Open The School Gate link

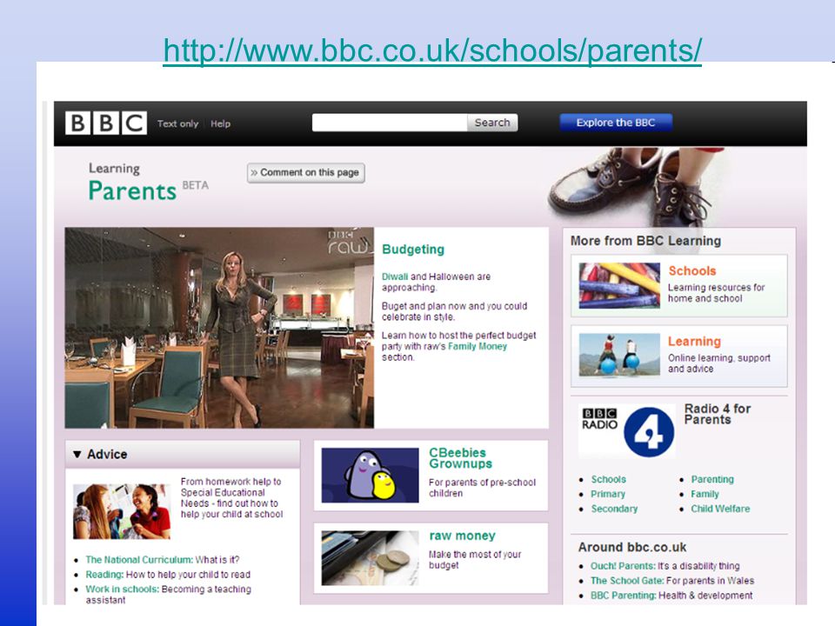[x=627, y=581]
